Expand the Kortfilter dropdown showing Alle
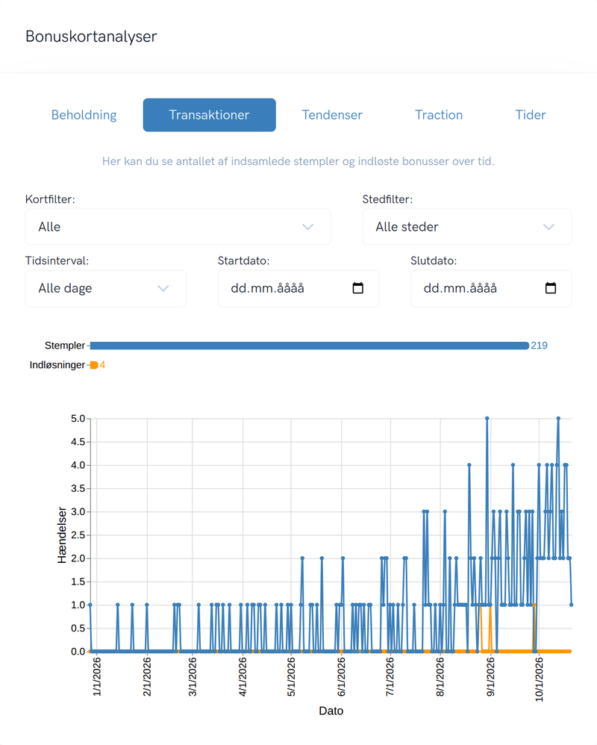This screenshot has height=745, width=597. click(178, 227)
